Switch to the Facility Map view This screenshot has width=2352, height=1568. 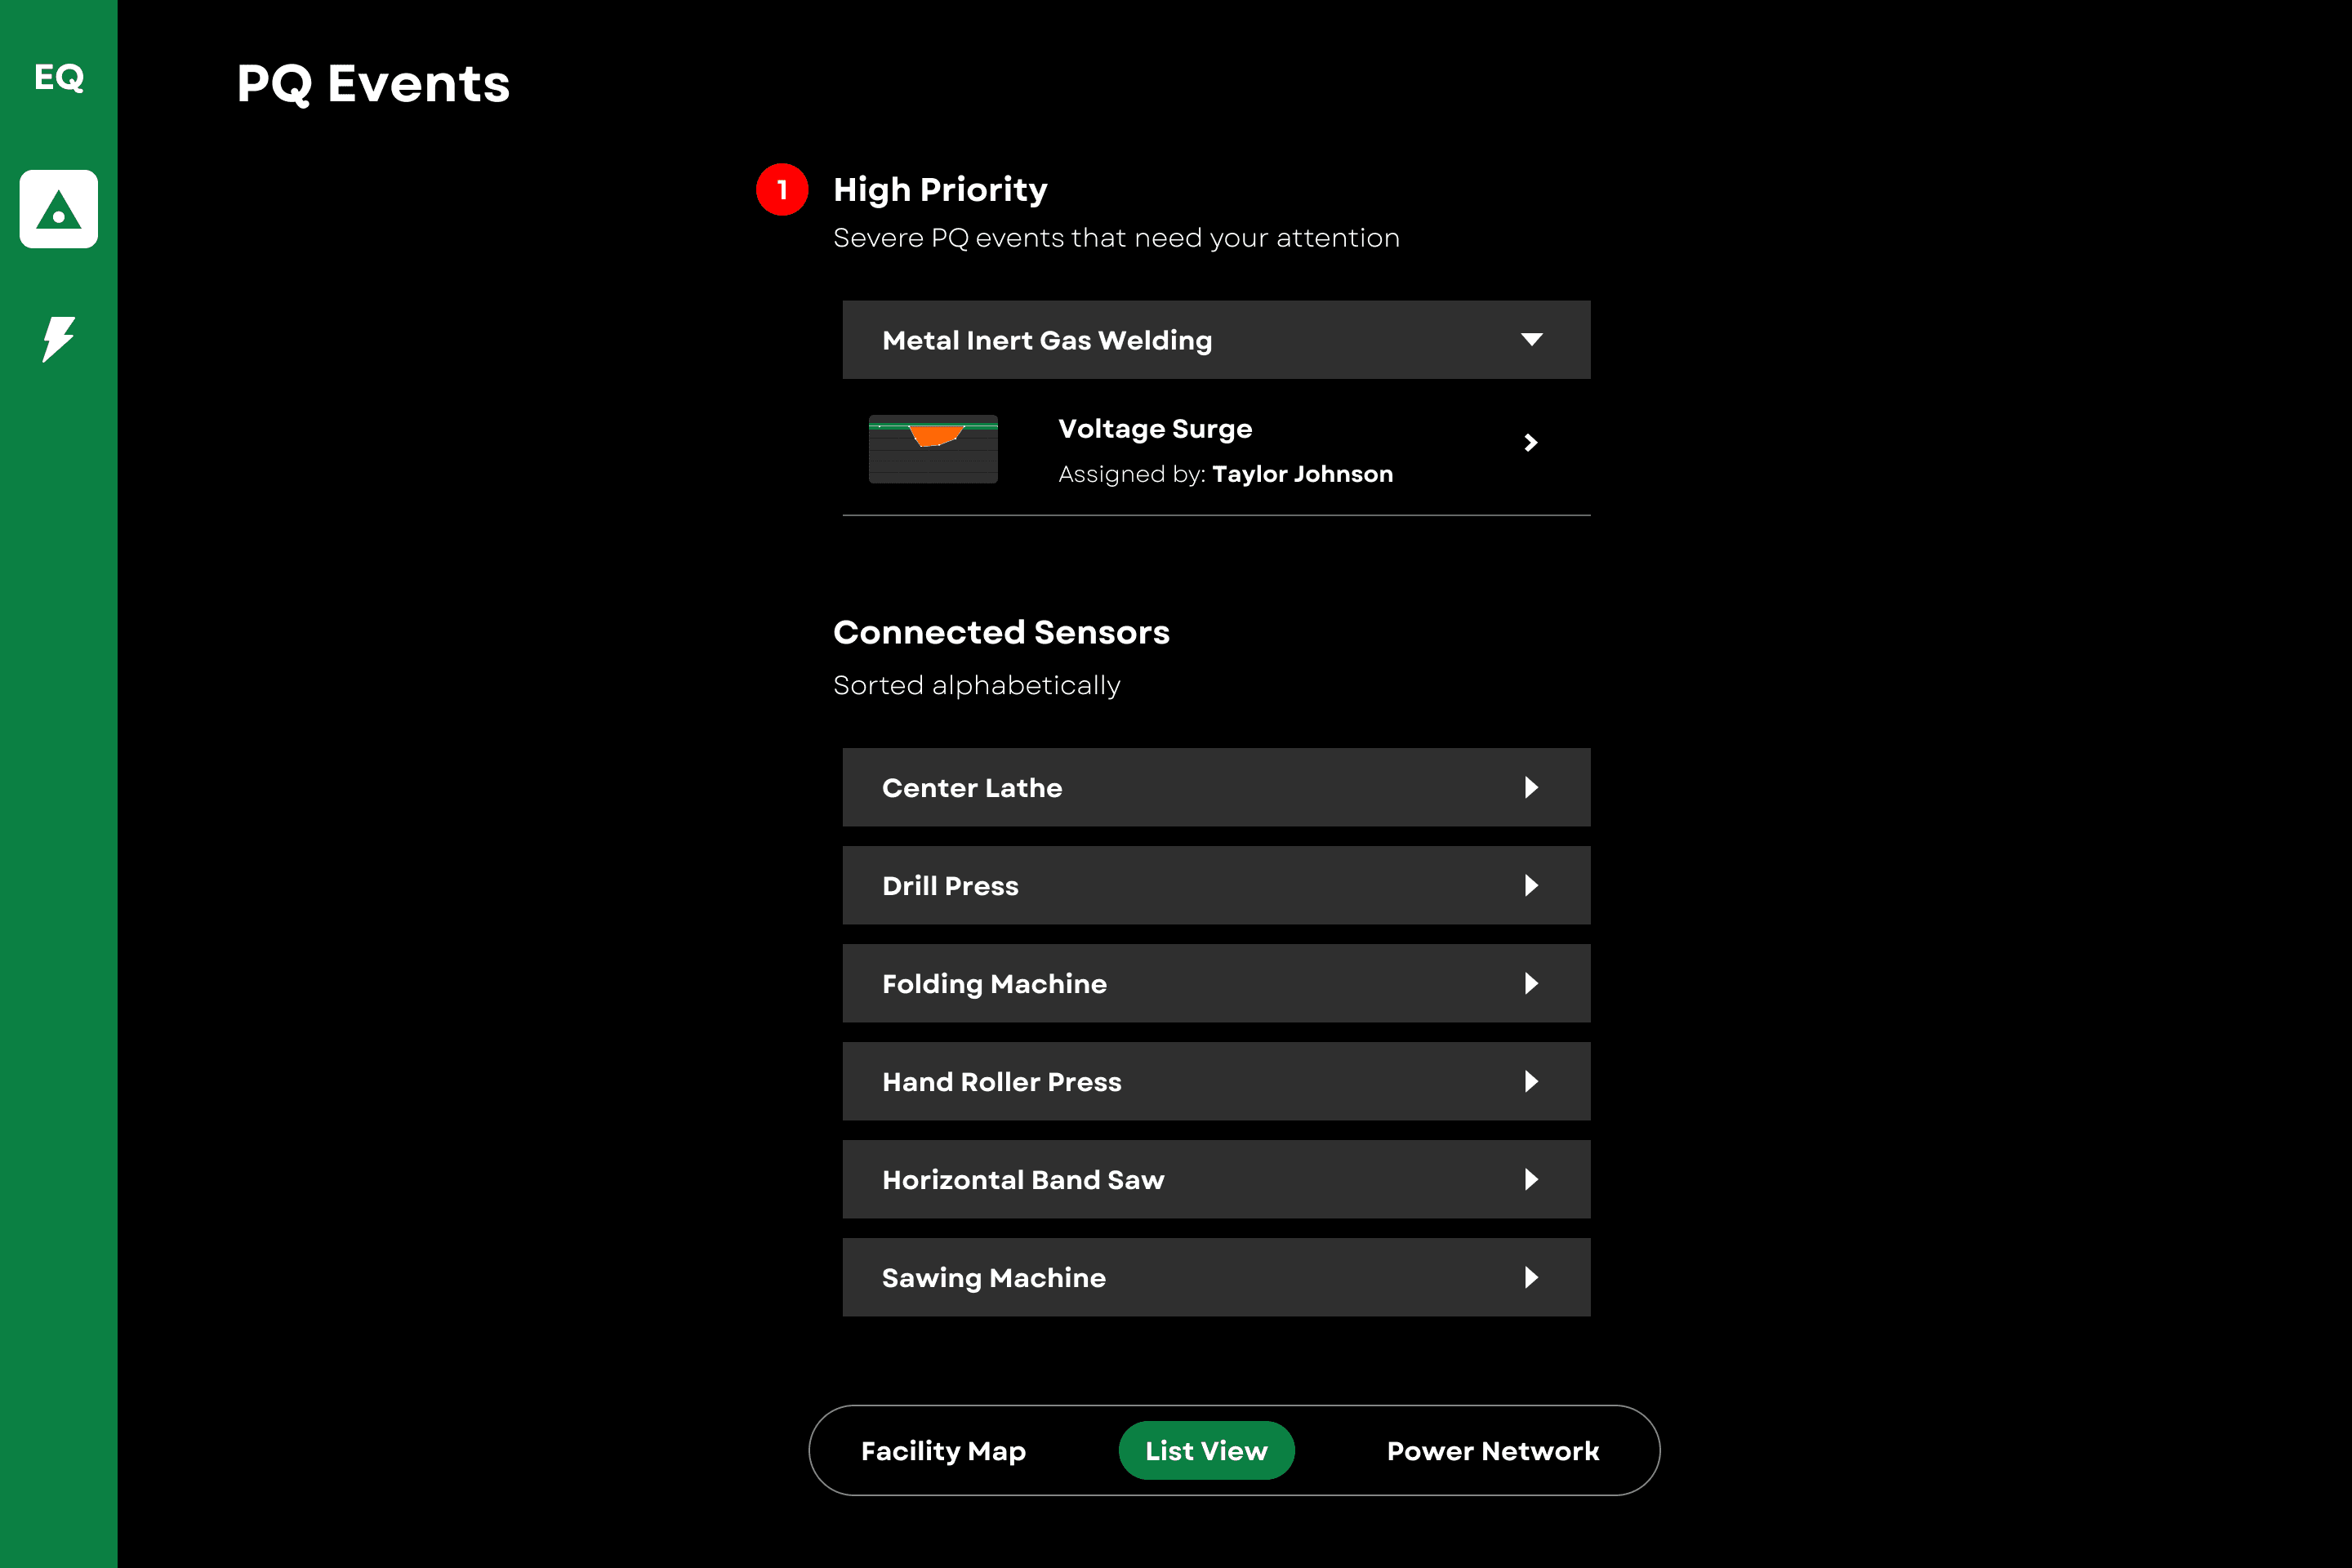coord(943,1450)
